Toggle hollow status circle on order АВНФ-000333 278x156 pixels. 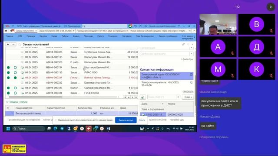point(15,88)
